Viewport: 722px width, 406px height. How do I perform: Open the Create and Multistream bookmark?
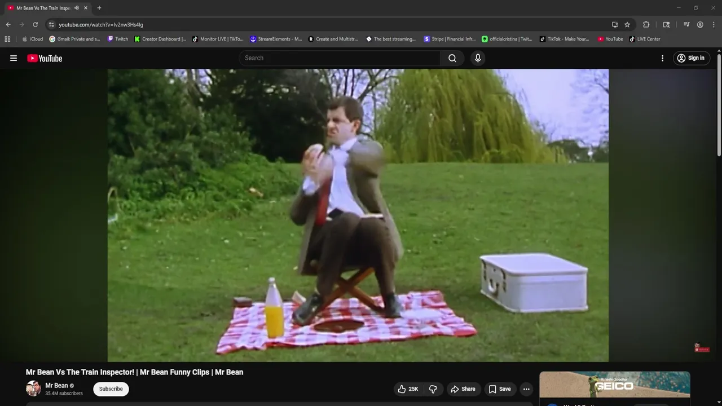coord(333,39)
